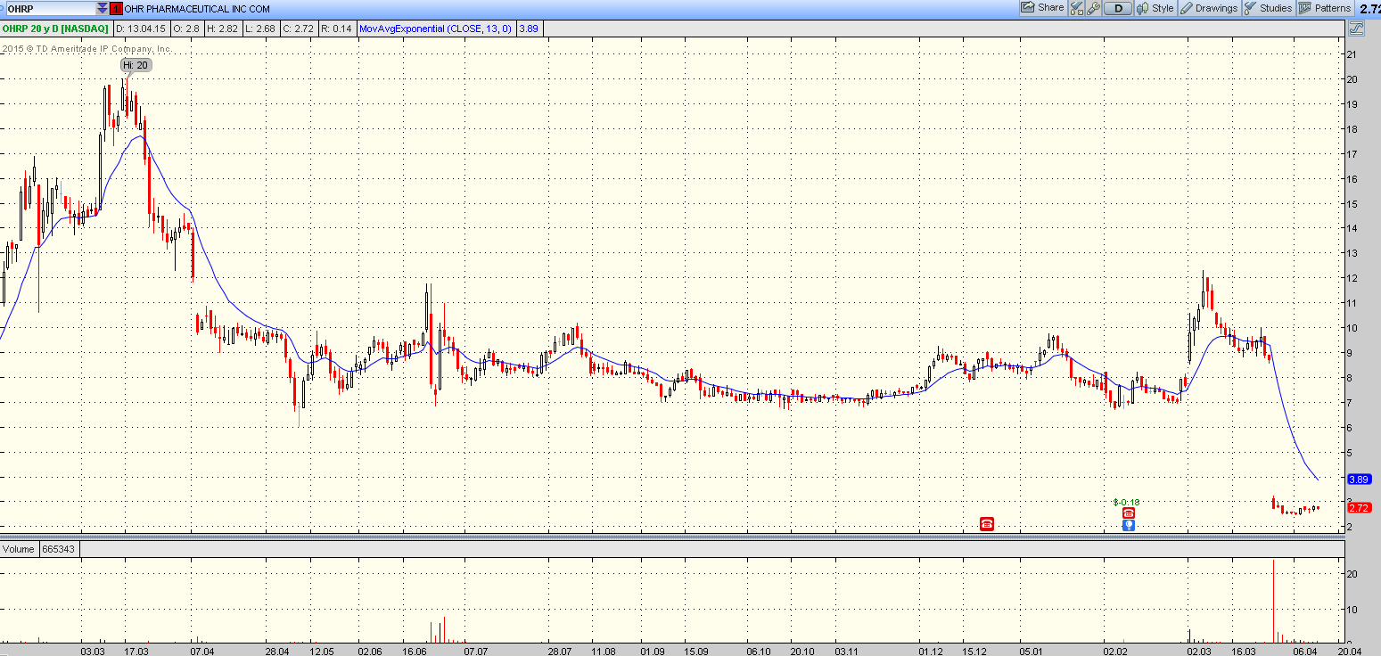
Task: Click the OHRP 20 y D [NASDAQ] label
Action: pos(55,29)
